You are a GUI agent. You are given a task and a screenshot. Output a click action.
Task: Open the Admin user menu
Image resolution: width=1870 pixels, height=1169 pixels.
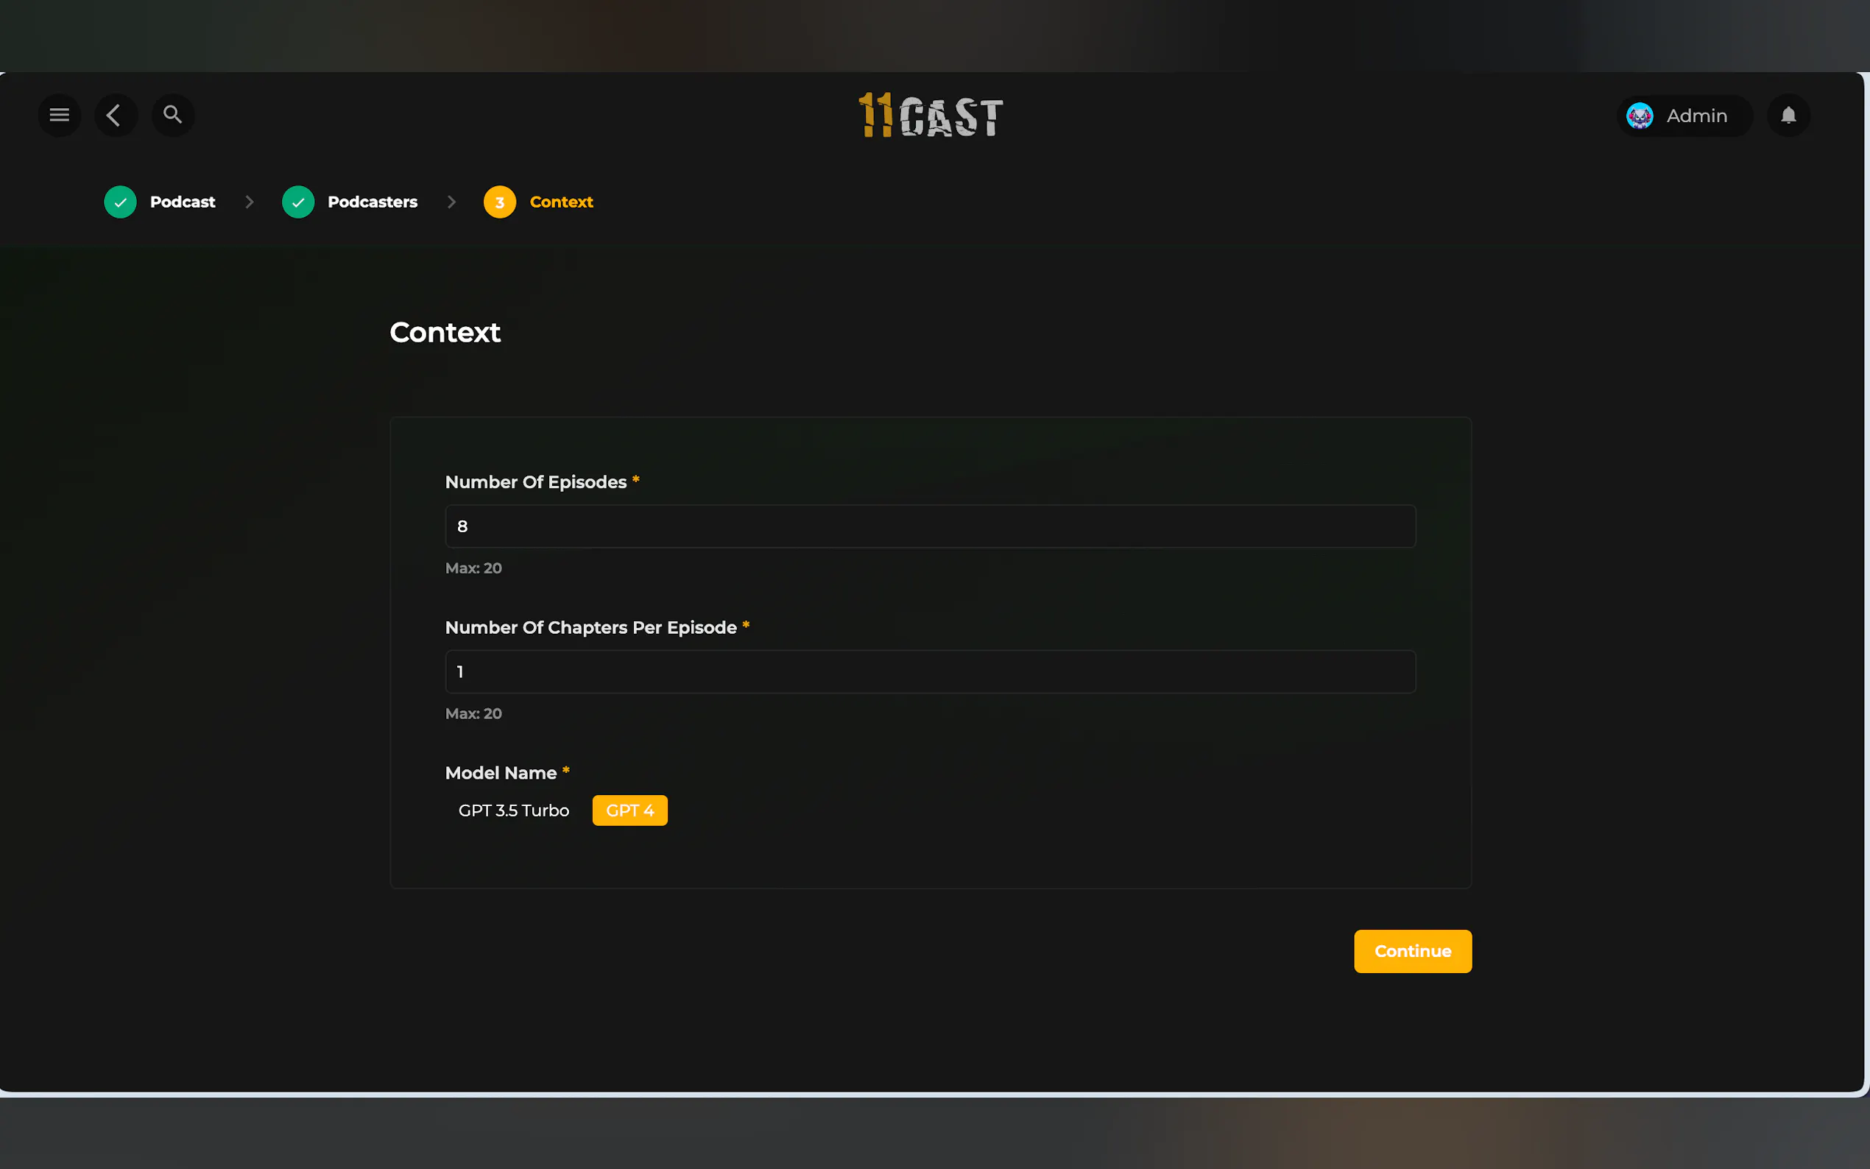pos(1696,116)
